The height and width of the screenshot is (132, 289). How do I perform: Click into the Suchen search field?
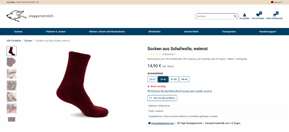(214, 16)
